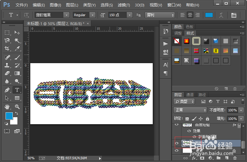Viewport: 247px width, 162px height.
Task: Reset default foreground and background colors
Action: (x=6, y=124)
